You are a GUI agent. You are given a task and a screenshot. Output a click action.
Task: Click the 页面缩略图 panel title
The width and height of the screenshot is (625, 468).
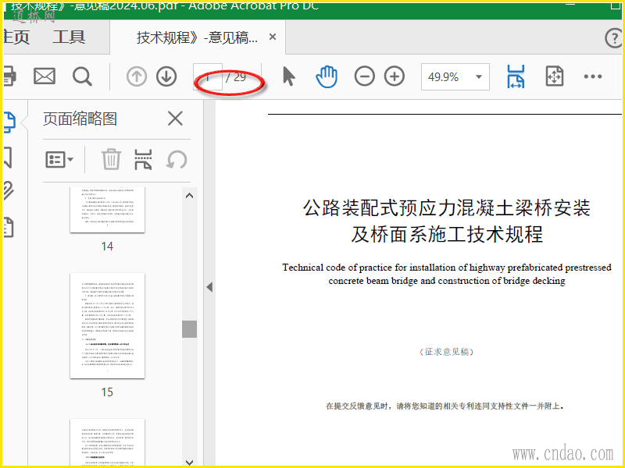point(80,119)
